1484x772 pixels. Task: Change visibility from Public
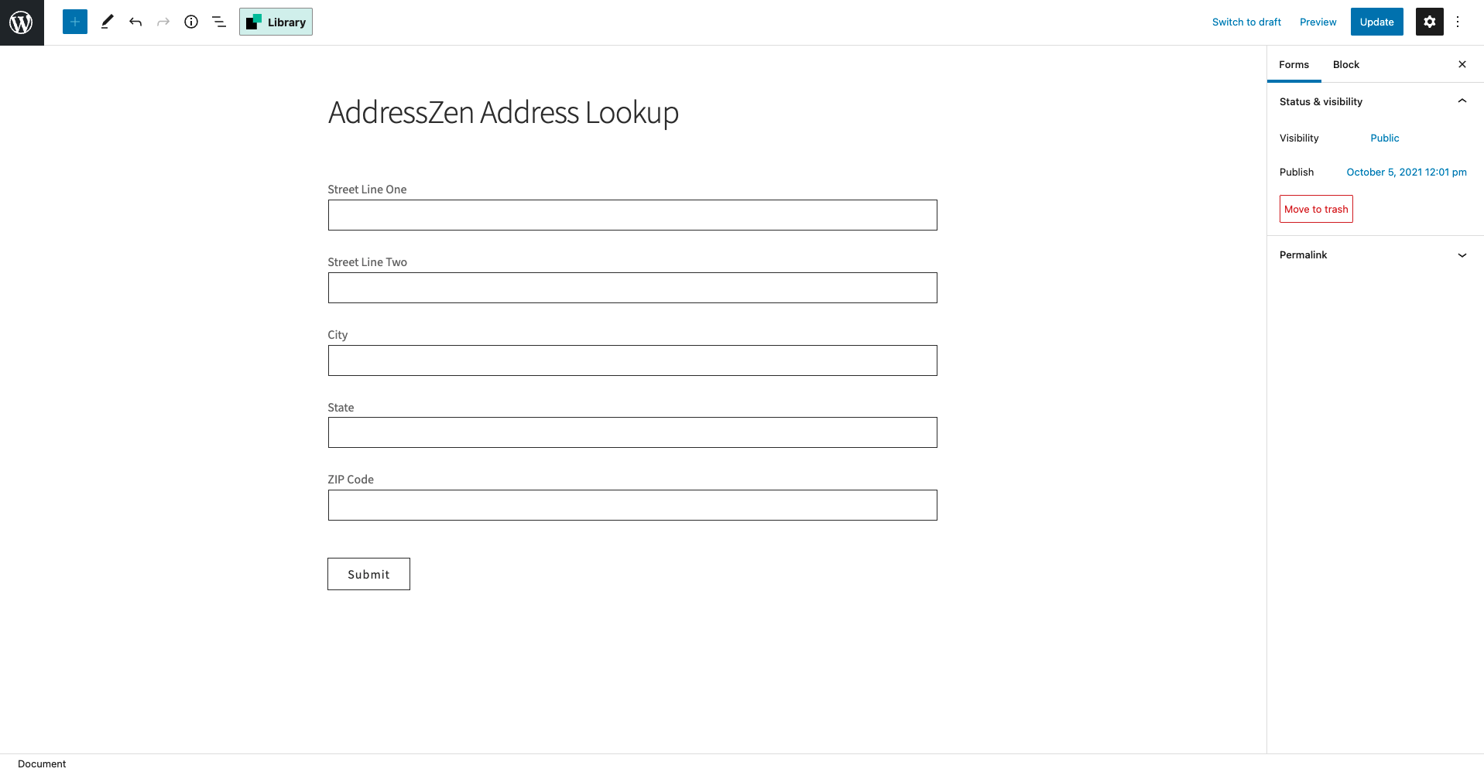coord(1384,138)
